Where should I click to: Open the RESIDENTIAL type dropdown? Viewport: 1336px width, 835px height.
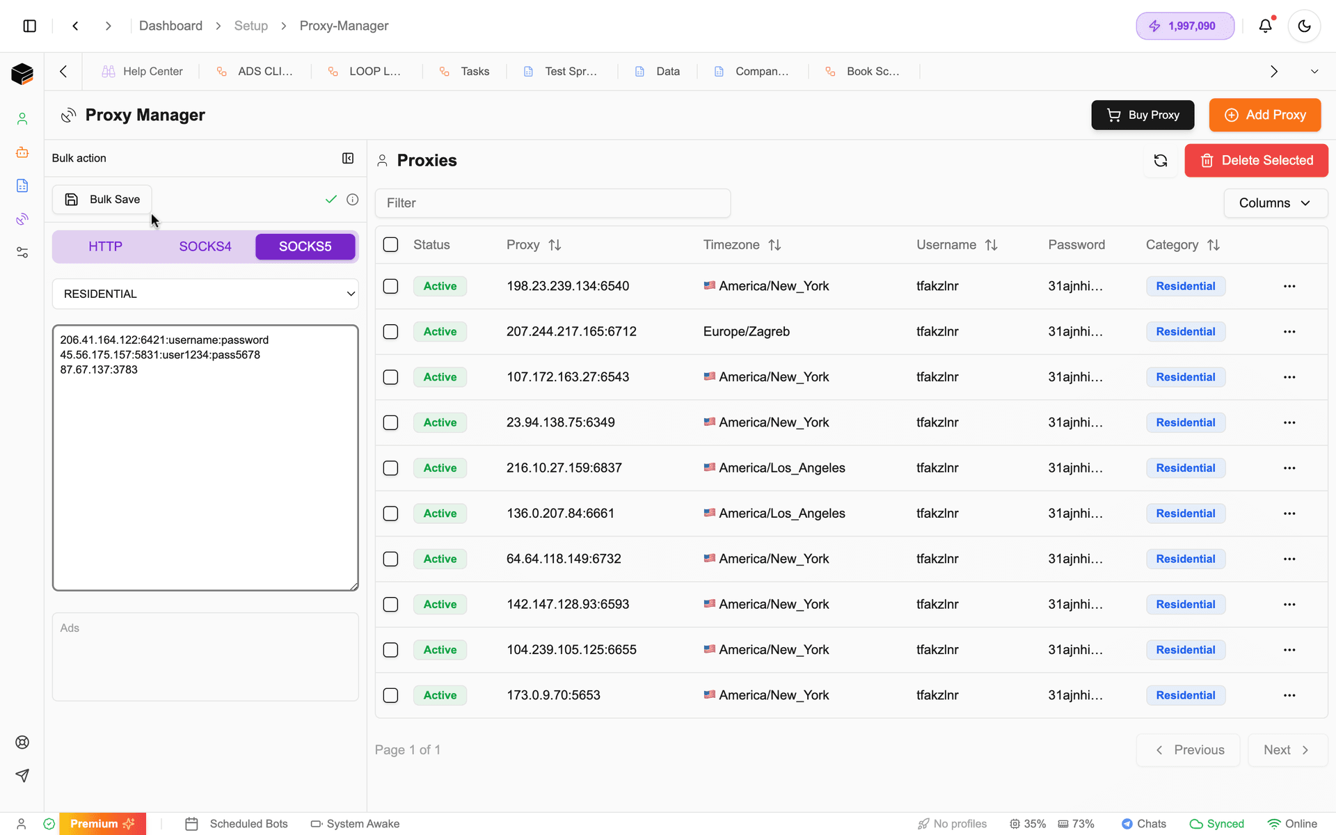coord(205,294)
